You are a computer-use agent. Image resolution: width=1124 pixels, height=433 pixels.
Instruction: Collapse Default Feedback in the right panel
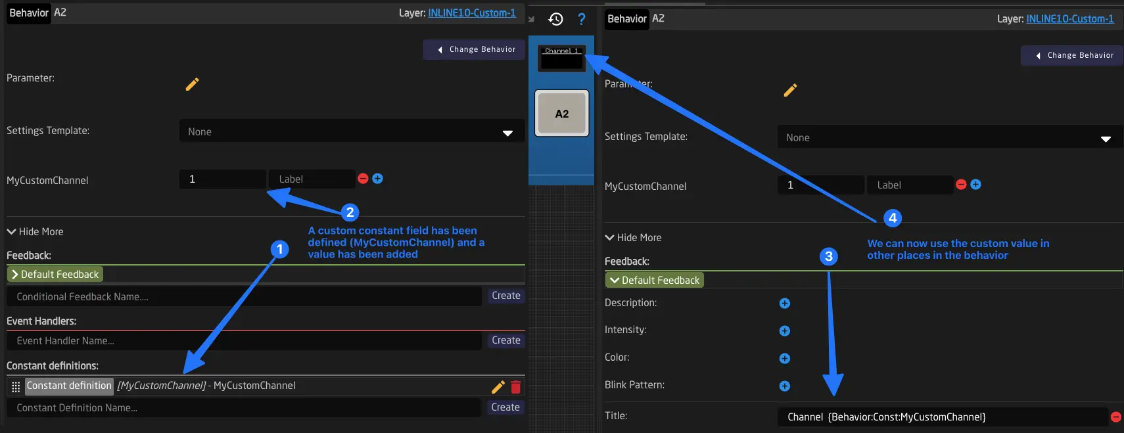point(655,280)
